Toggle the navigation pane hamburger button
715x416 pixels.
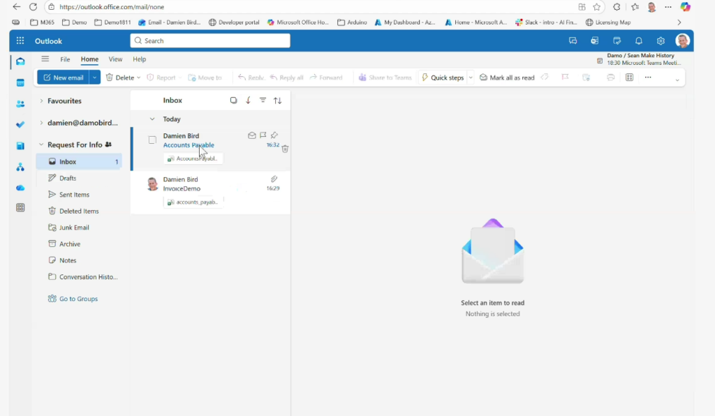(x=45, y=59)
